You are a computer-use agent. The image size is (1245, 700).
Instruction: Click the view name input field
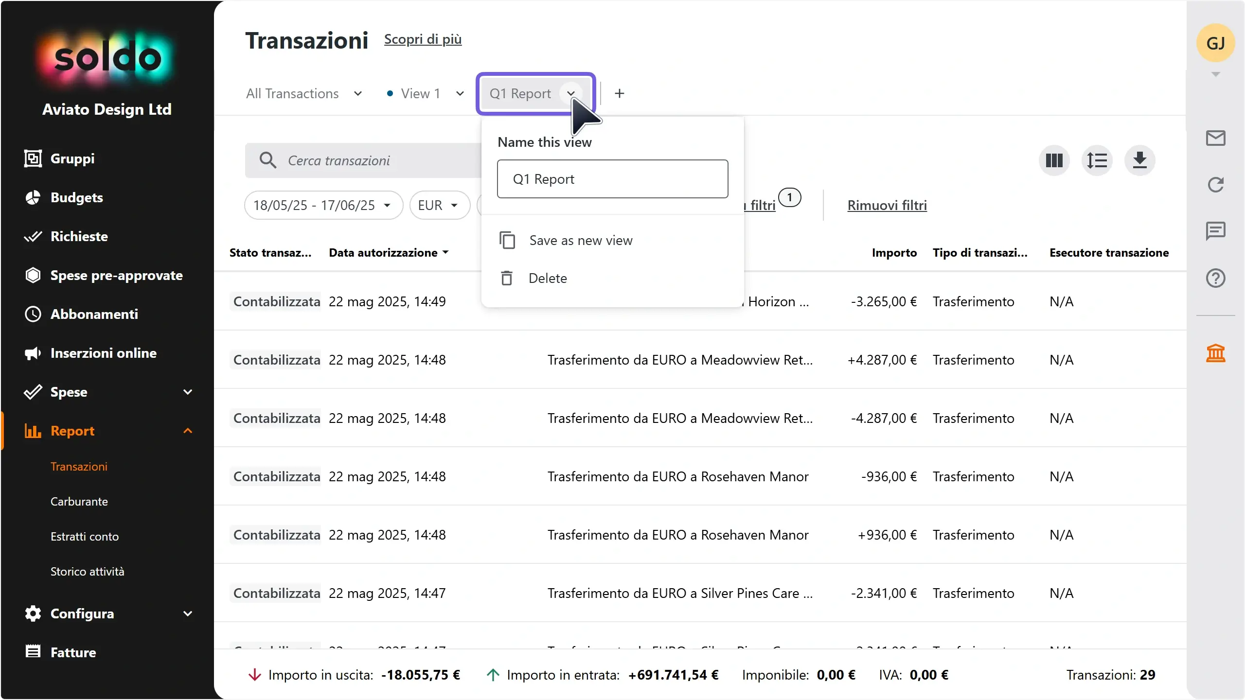[x=612, y=179]
